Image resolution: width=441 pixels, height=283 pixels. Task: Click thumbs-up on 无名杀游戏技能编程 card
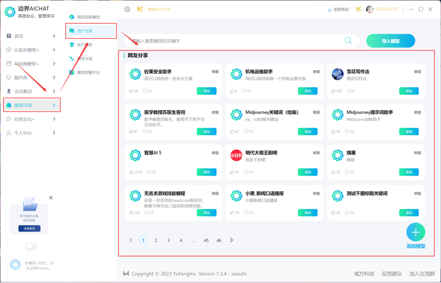[x=131, y=212]
